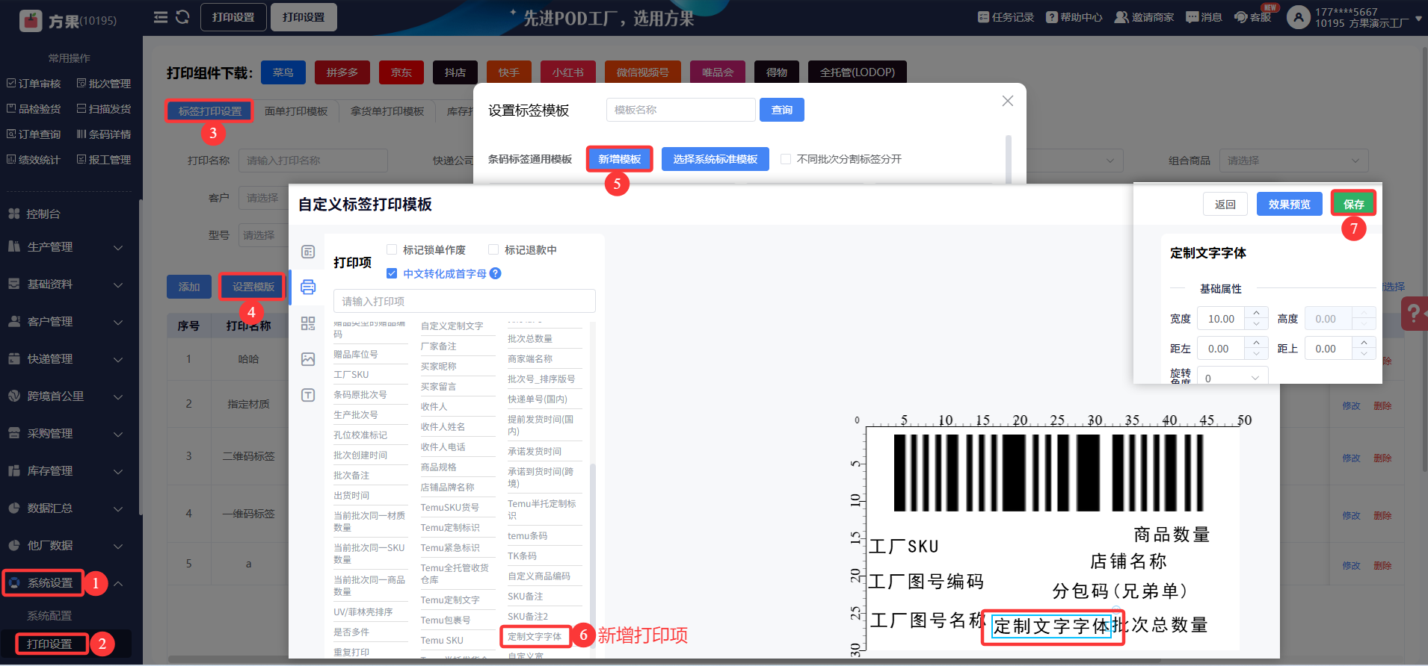The width and height of the screenshot is (1428, 666).
Task: Open 绩效统计 shortcut in the sidebar
Action: click(34, 160)
